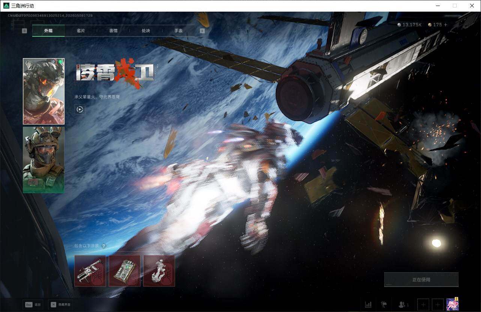Select the white figure charm item in the bundle
481x312 pixels.
tap(159, 271)
